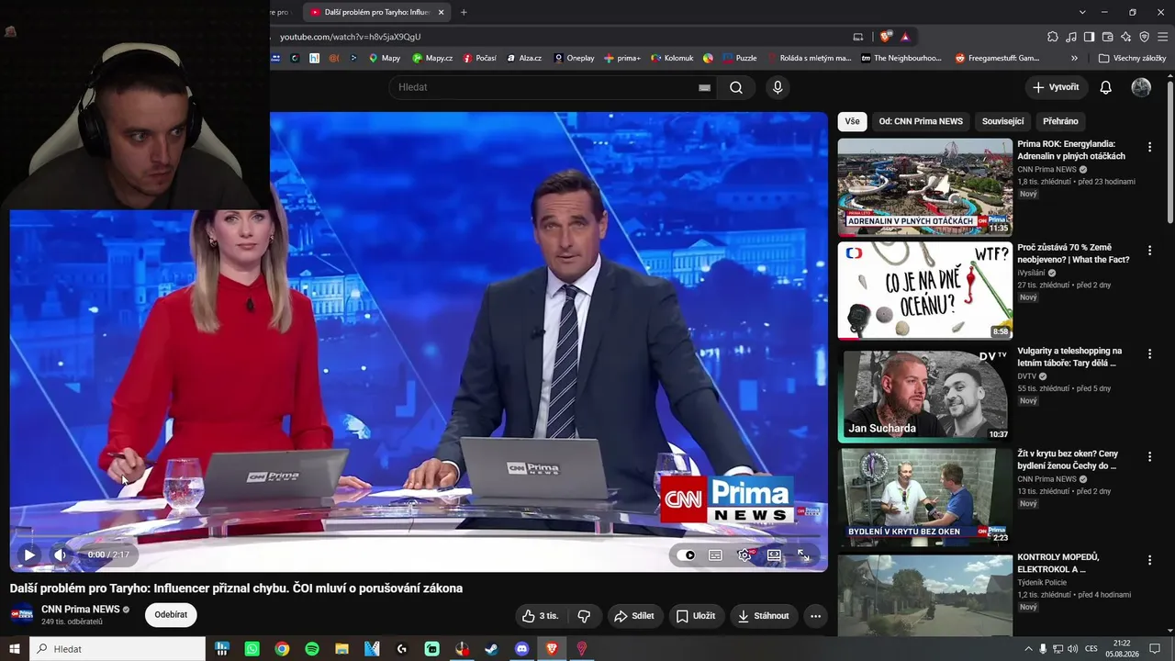Screen dimensions: 1175x661
Task: Open the Alza.cz bookmark
Action: click(524, 58)
